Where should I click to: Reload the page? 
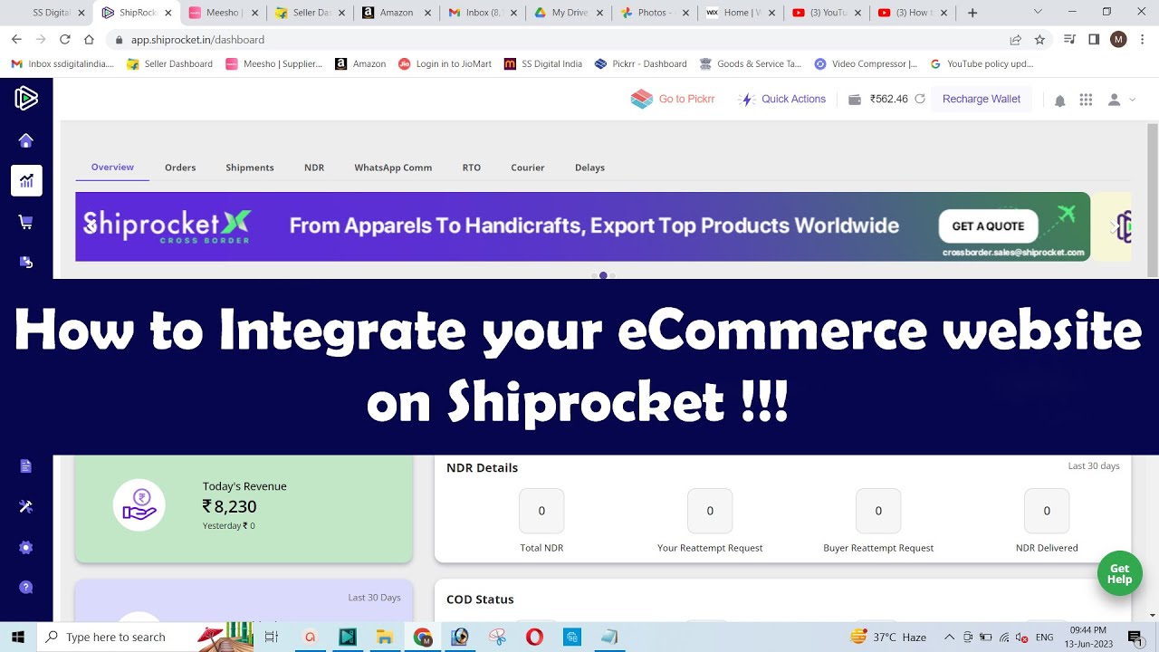coord(64,40)
